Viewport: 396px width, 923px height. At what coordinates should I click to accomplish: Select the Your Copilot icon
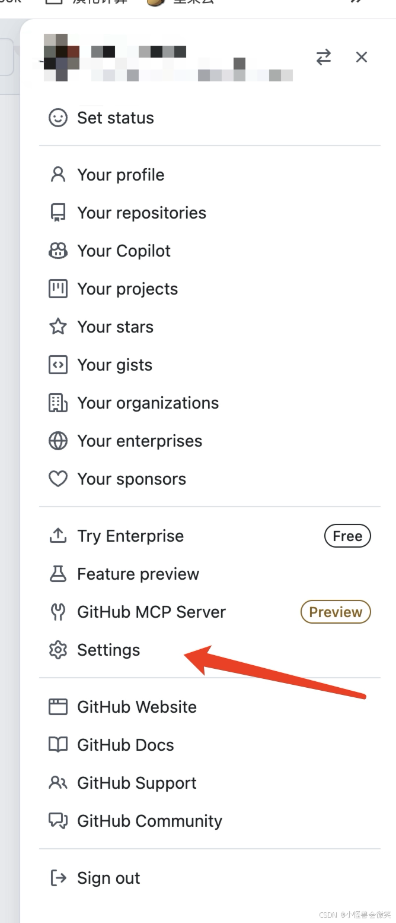tap(58, 251)
